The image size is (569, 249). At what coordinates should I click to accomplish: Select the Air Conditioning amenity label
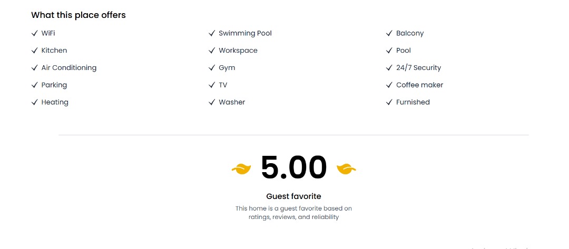68,68
